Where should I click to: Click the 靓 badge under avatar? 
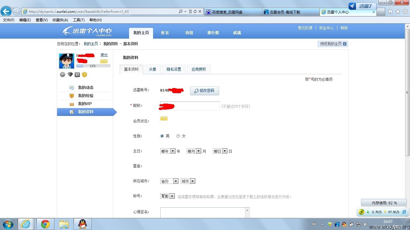77,75
